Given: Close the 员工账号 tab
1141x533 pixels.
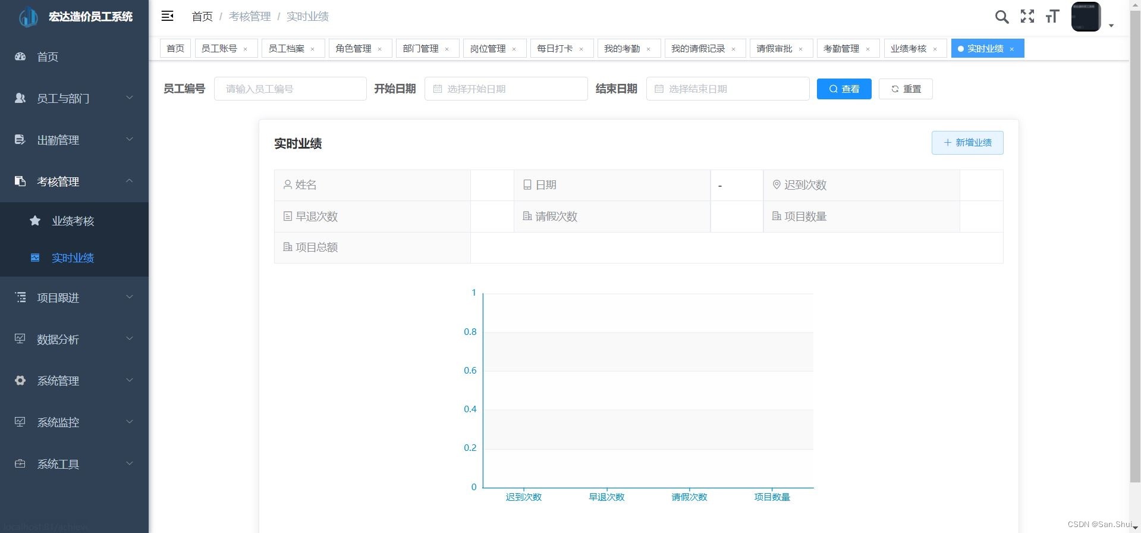Looking at the screenshot, I should point(245,49).
